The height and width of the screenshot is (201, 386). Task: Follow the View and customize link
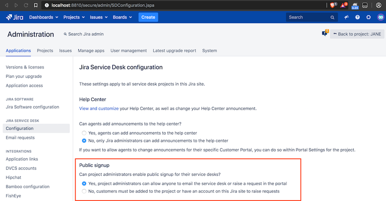pos(99,108)
